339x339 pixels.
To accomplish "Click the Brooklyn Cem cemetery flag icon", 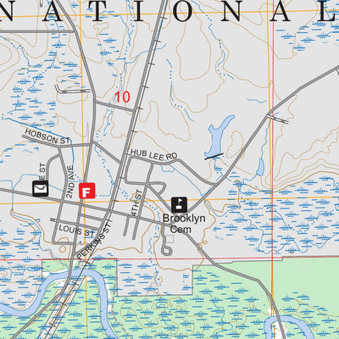I will pos(179,205).
